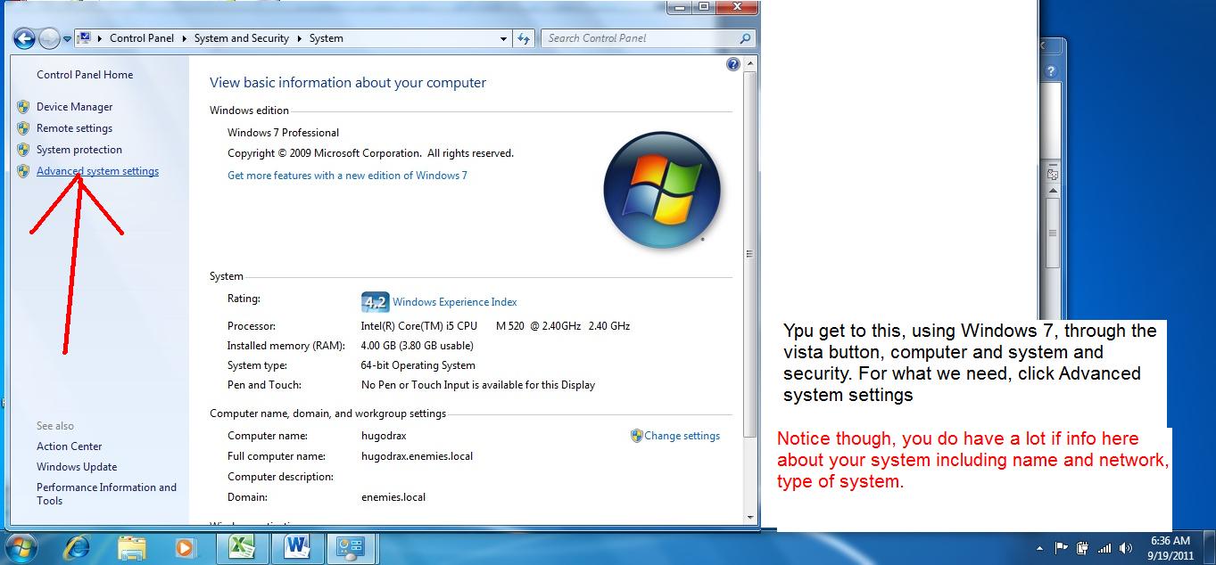1216x565 pixels.
Task: Click the System breadcrumb item
Action: (327, 38)
